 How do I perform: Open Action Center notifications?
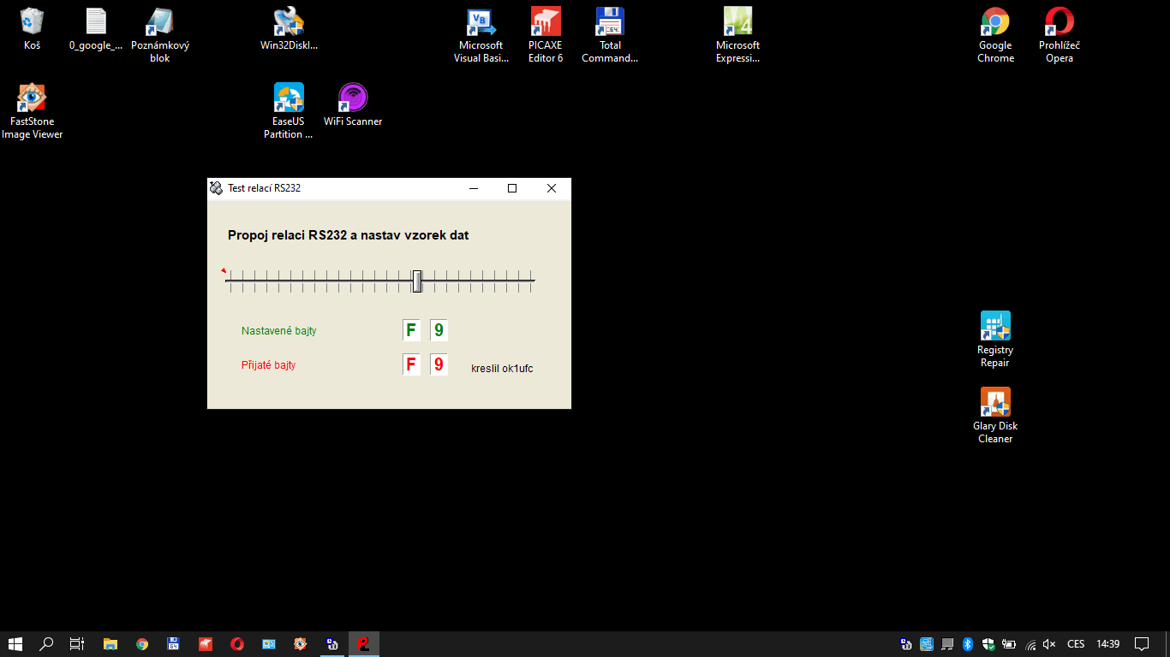[1142, 644]
